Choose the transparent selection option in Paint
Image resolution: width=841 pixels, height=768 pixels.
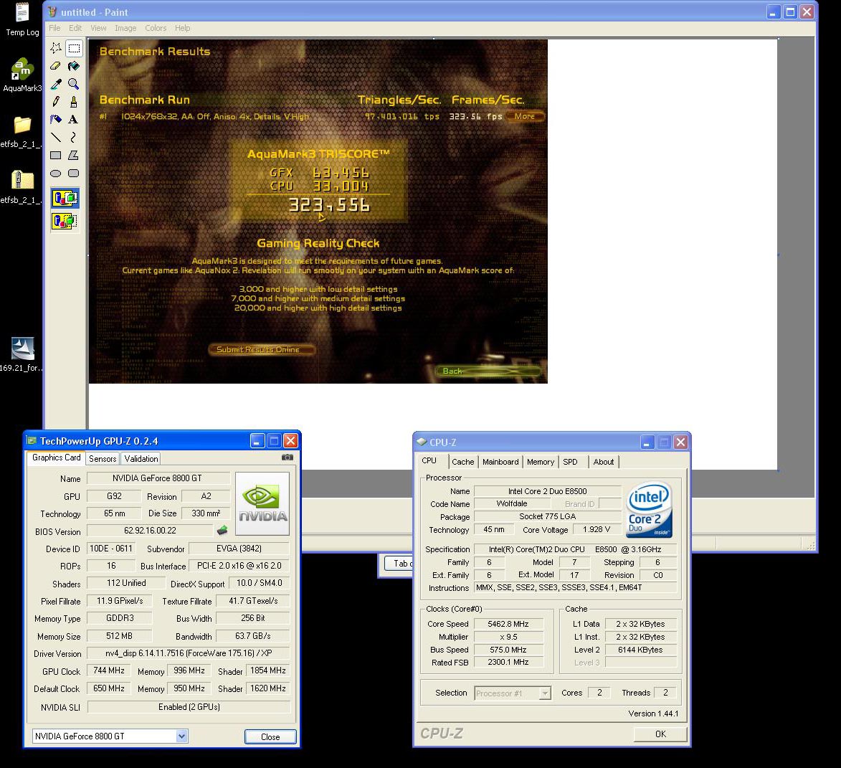pyautogui.click(x=65, y=220)
